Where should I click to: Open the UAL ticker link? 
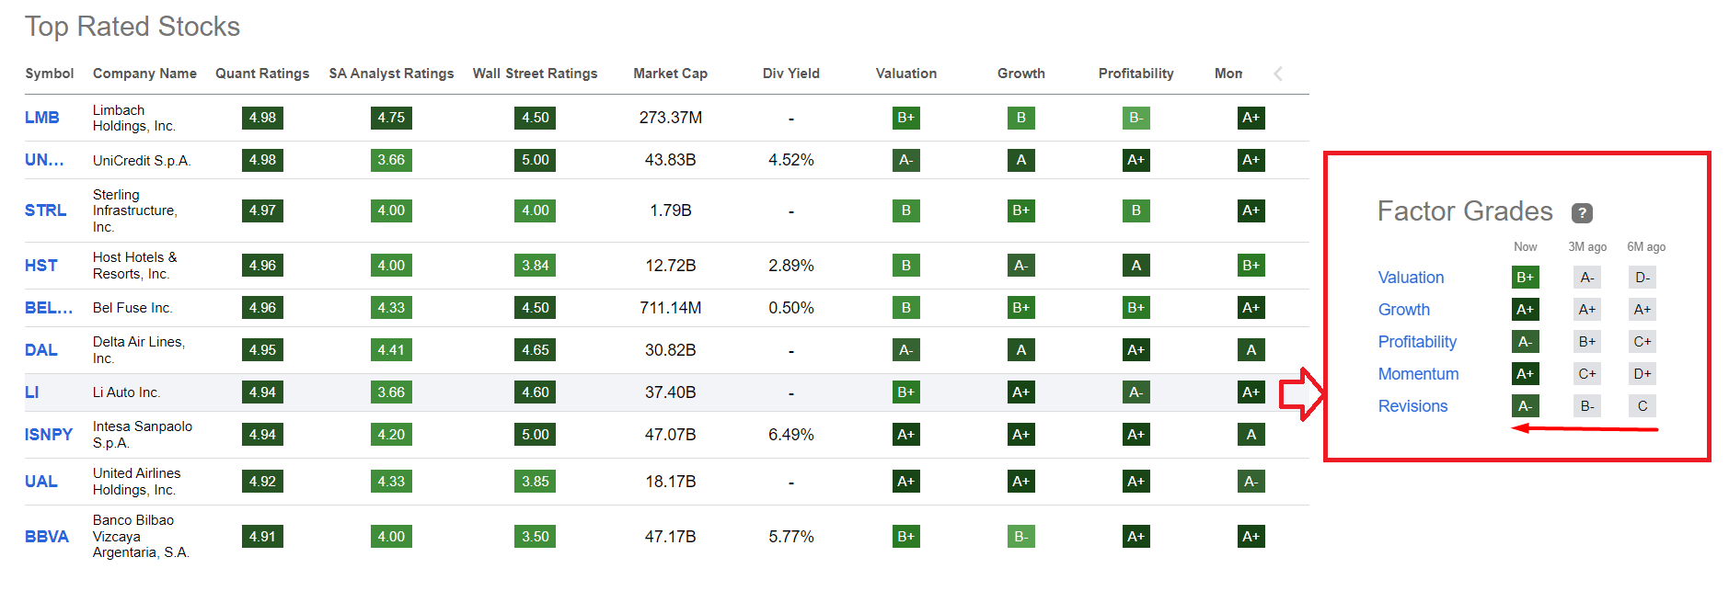(41, 482)
